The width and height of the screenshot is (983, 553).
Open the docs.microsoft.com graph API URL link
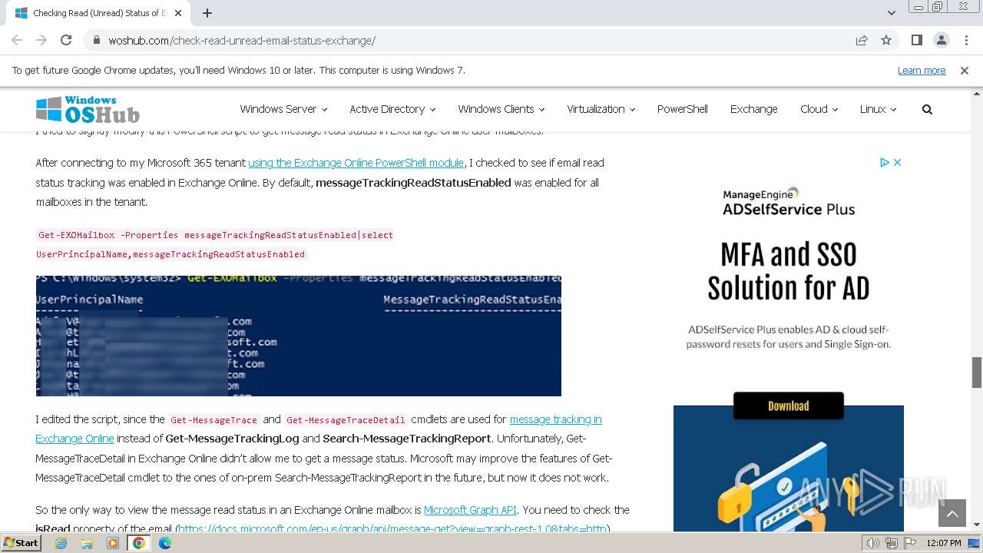pos(392,528)
